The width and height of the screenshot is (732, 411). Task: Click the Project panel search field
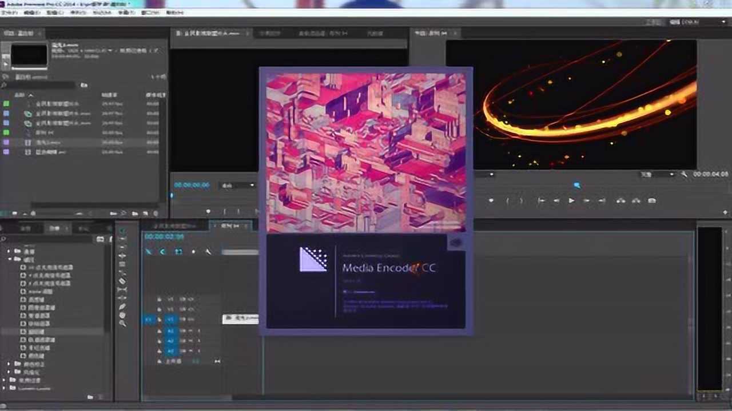click(39, 85)
